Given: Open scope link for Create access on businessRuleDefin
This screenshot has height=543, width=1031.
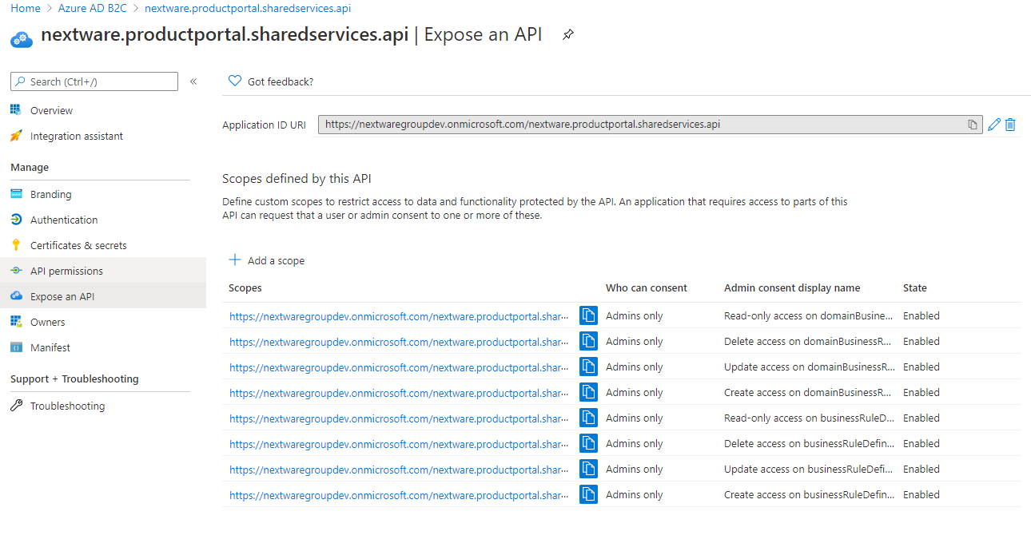Looking at the screenshot, I should tap(399, 494).
